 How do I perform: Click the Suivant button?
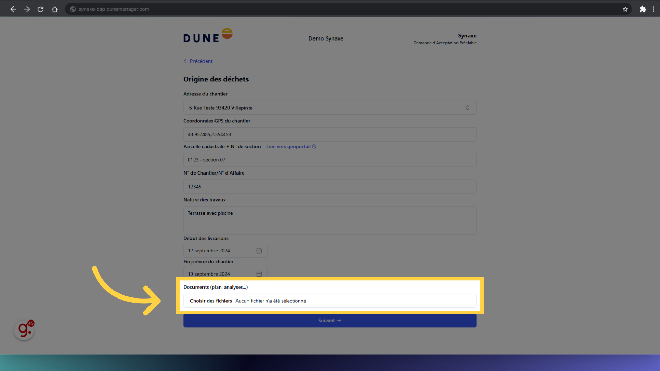pos(329,320)
